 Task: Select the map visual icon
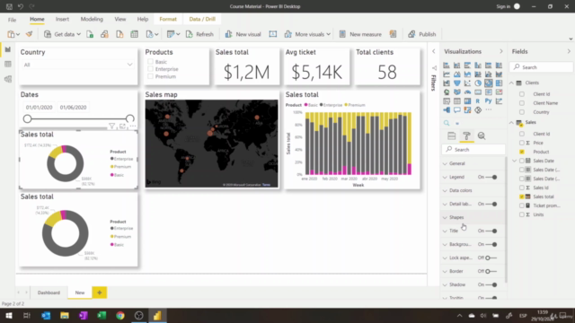447,92
